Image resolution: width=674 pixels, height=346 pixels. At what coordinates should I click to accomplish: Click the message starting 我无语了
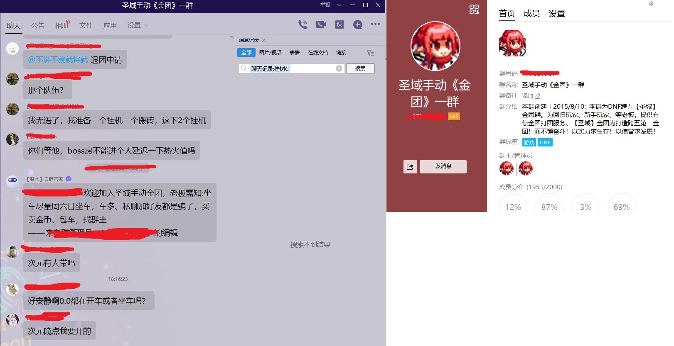[x=117, y=120]
